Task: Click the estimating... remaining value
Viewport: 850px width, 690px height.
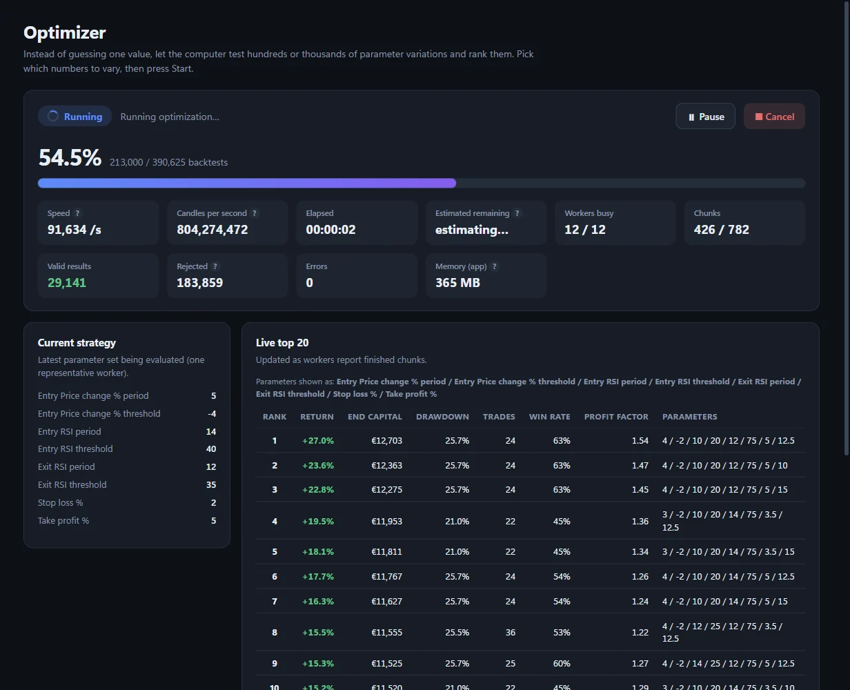Action: click(x=472, y=230)
